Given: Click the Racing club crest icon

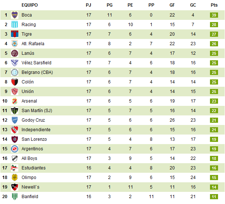Looking at the screenshot, I should click(x=15, y=25).
